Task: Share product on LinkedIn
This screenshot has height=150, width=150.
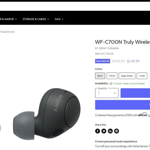Action: pos(110,131)
